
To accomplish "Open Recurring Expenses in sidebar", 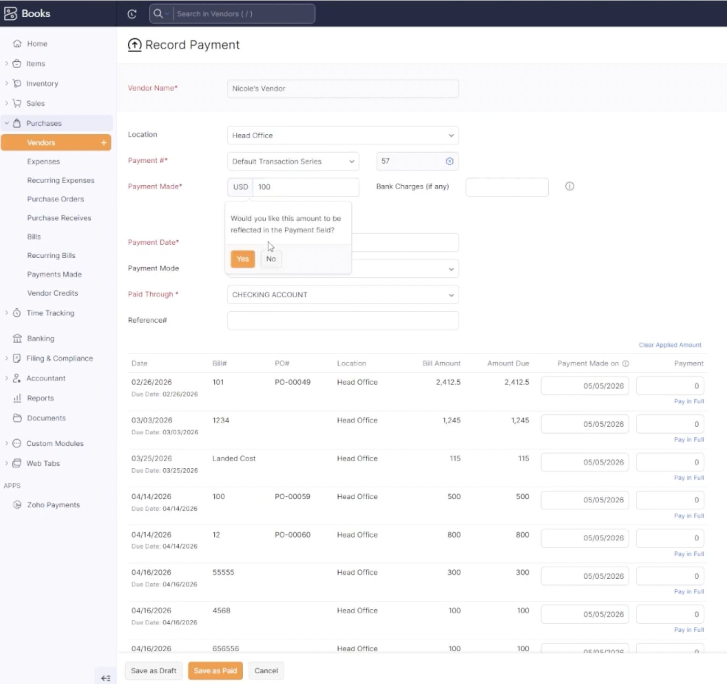I will 61,180.
